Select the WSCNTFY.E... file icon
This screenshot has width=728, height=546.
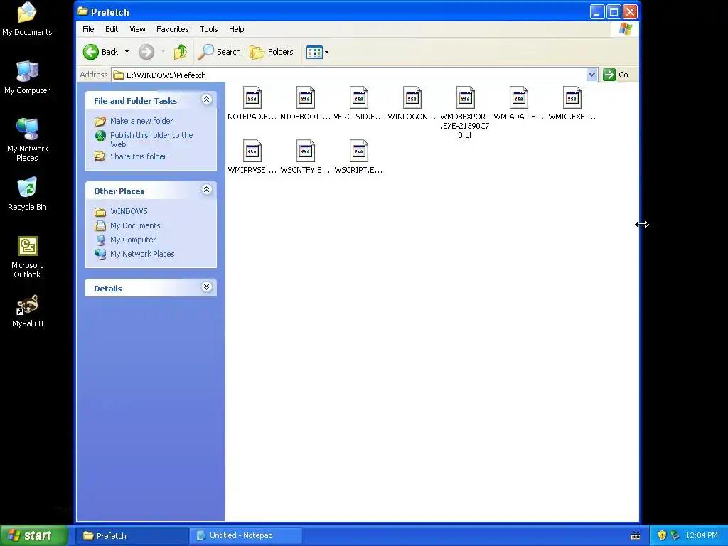306,151
